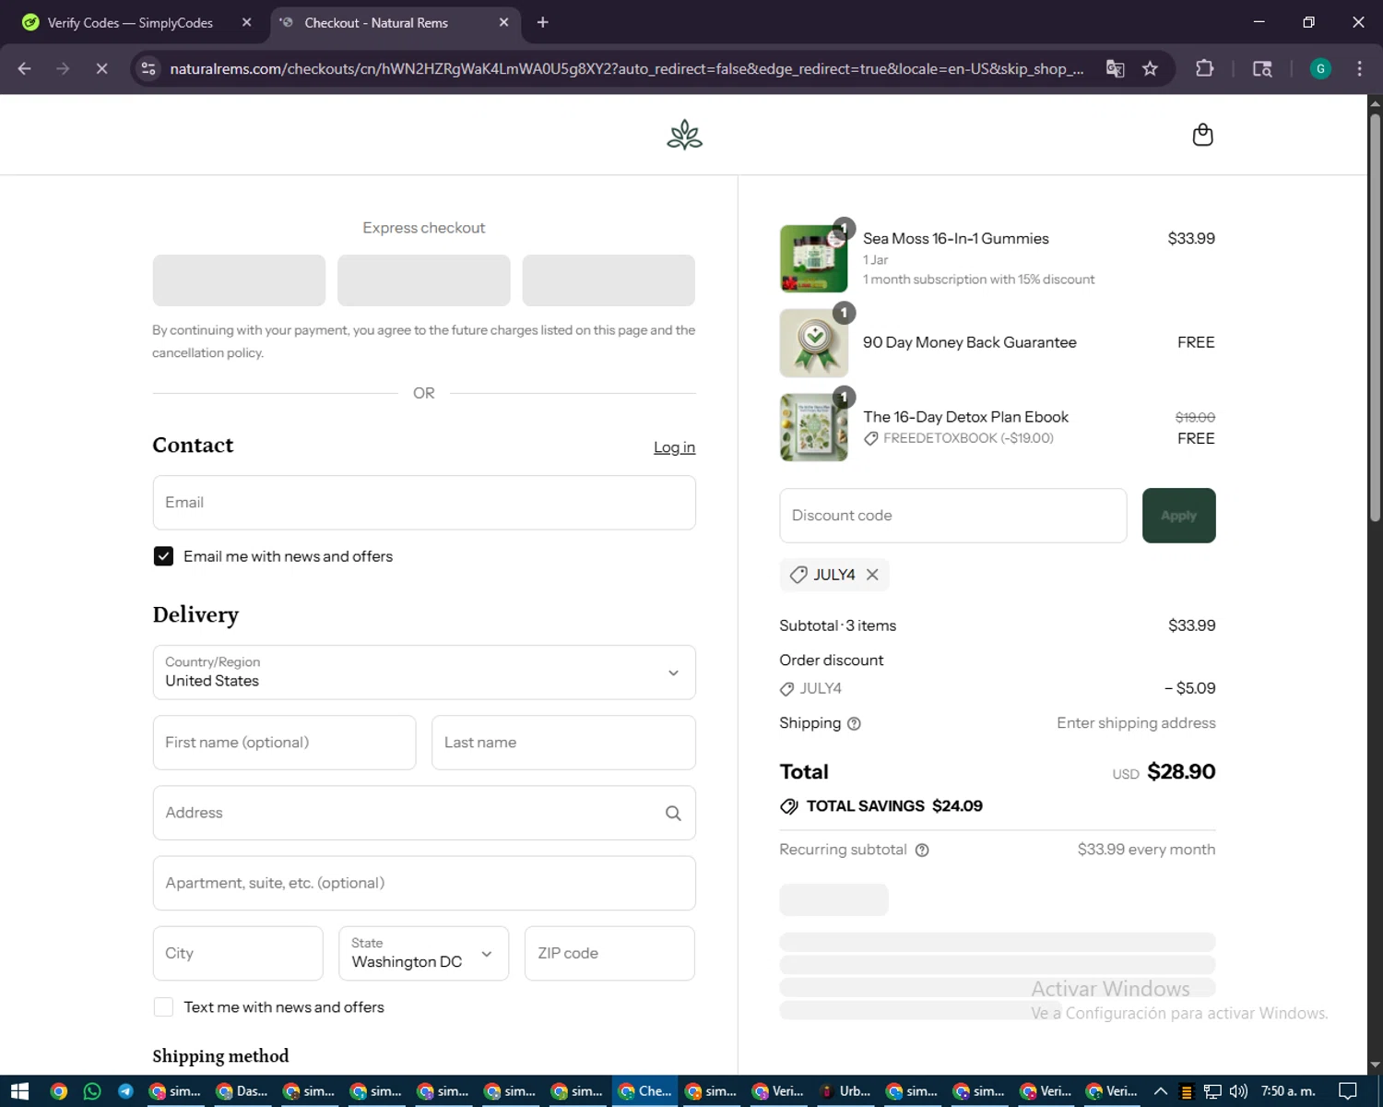Open the volume control in system tray
1383x1107 pixels.
coord(1238,1091)
